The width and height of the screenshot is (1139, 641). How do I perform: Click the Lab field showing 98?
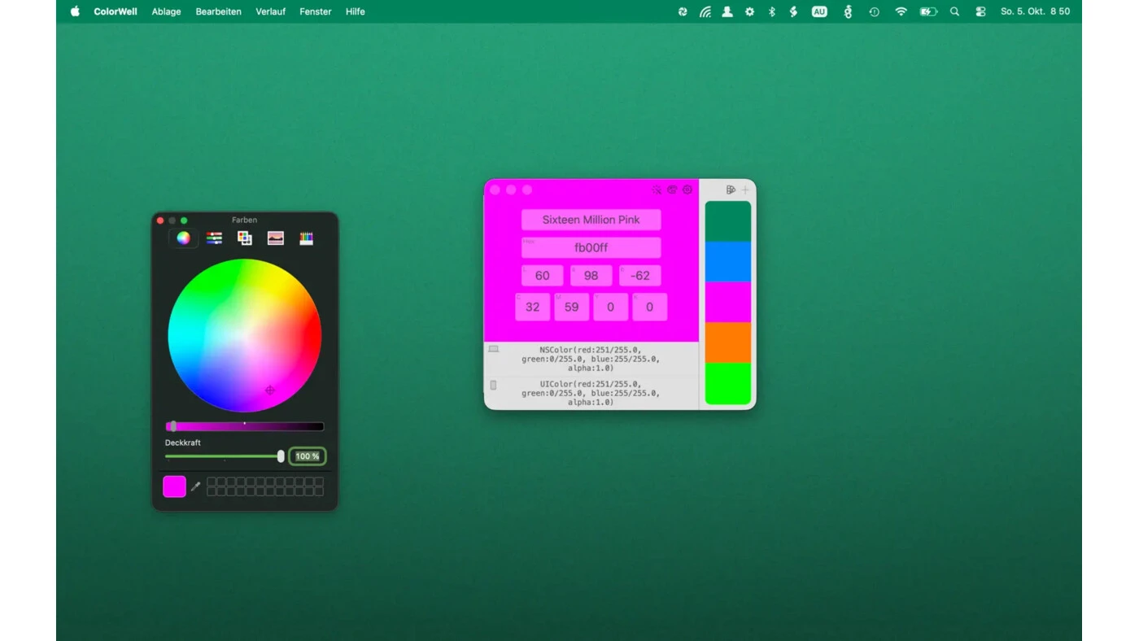591,276
